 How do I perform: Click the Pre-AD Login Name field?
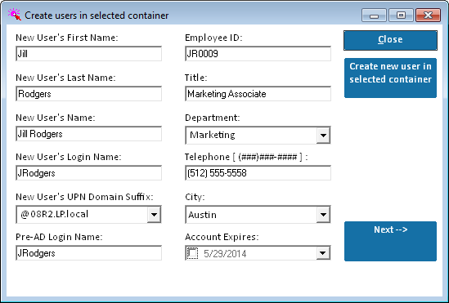pos(89,253)
